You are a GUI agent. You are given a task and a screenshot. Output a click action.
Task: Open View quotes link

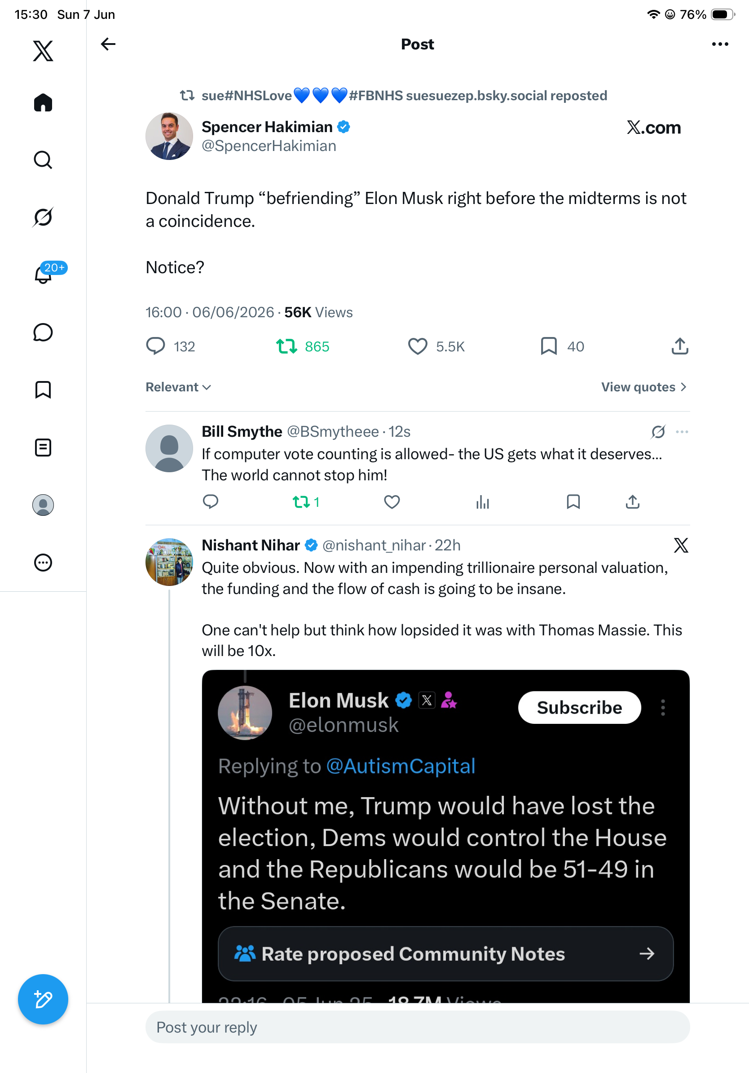coord(644,387)
